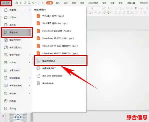The image size is (149, 122).
Task: Select 新建(N) in file menu
Action: pos(17,10)
